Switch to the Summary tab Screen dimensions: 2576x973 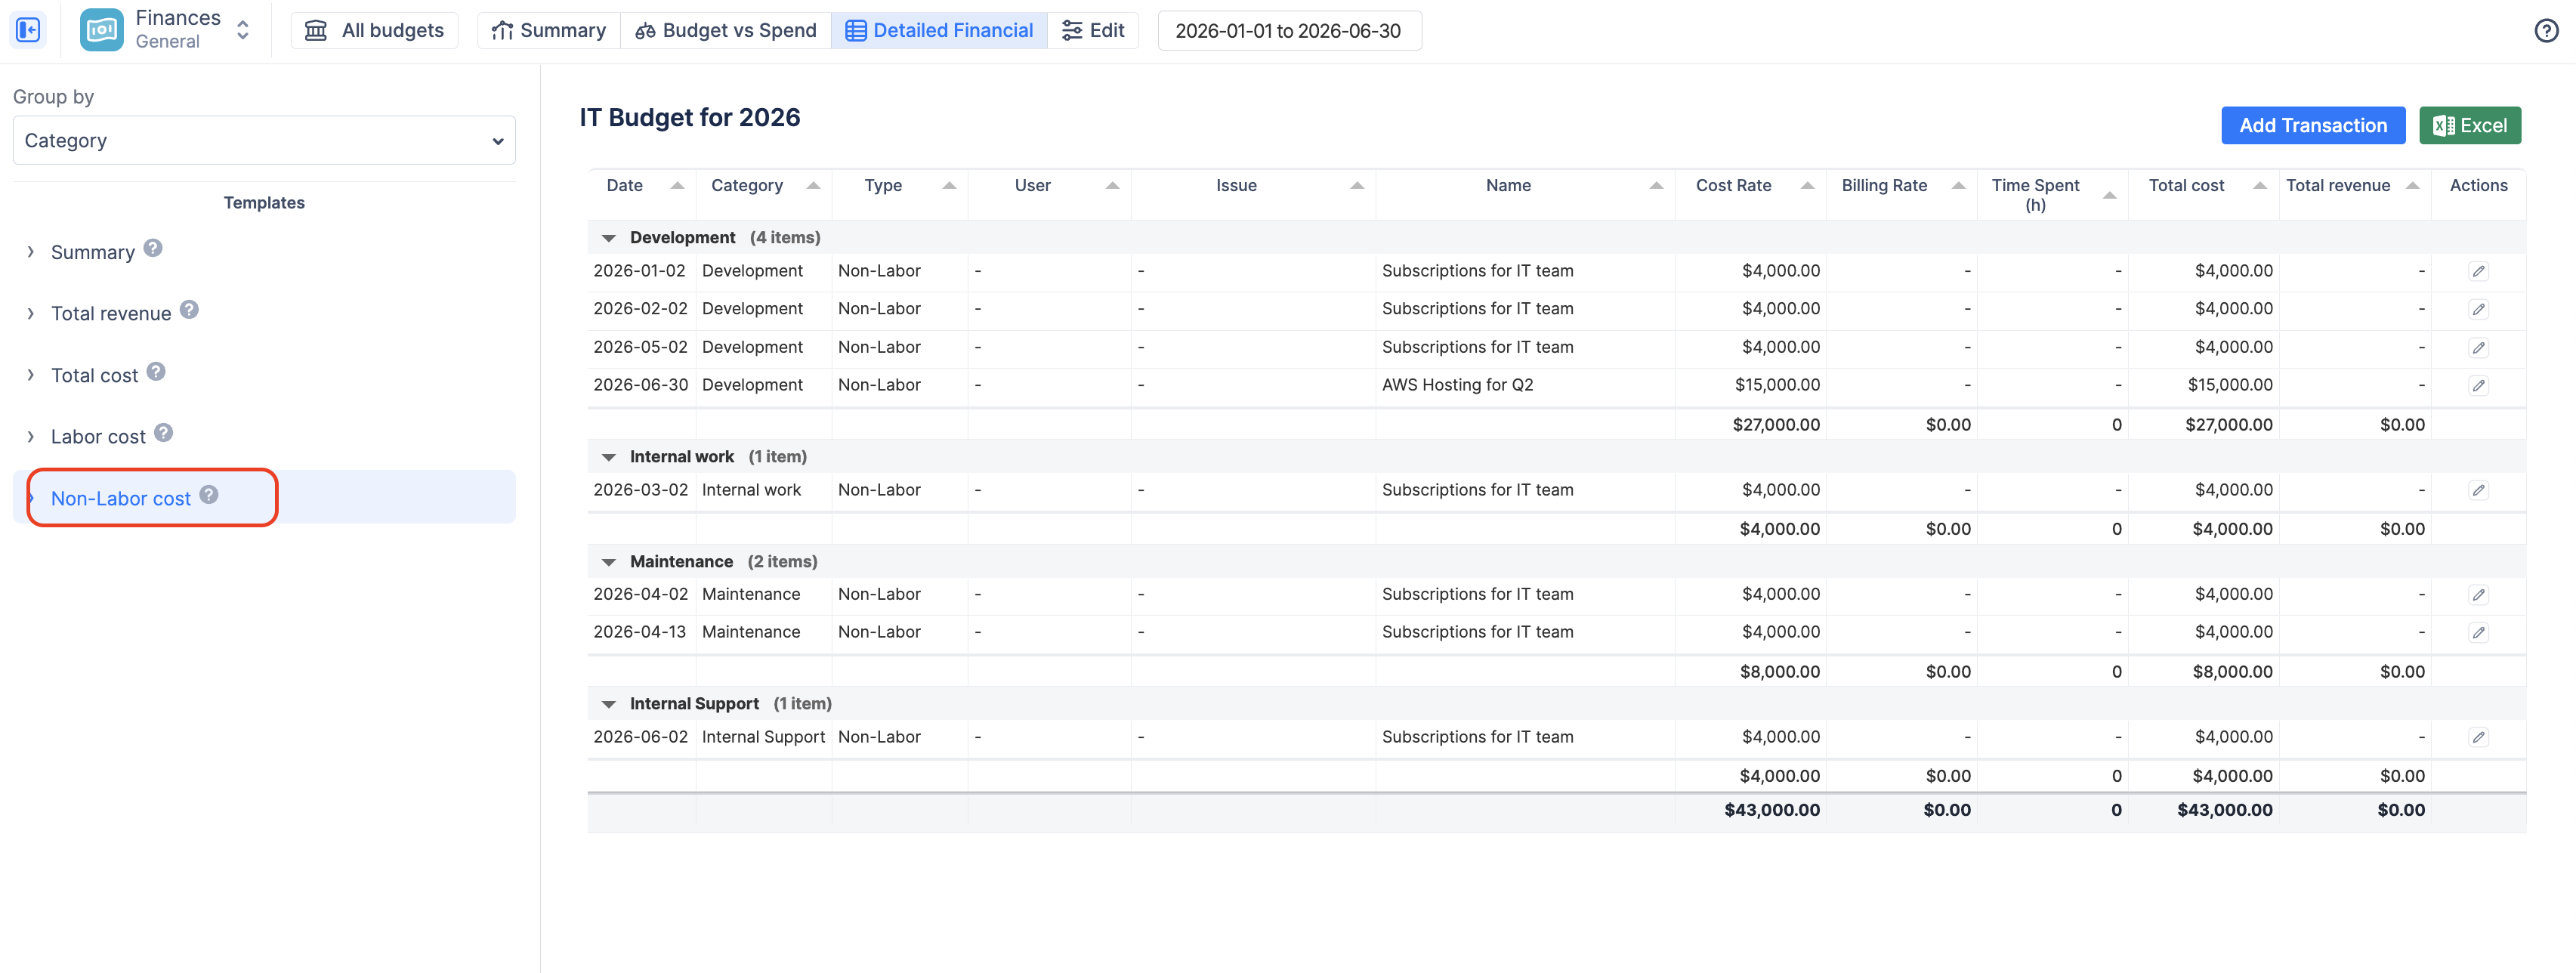[548, 30]
